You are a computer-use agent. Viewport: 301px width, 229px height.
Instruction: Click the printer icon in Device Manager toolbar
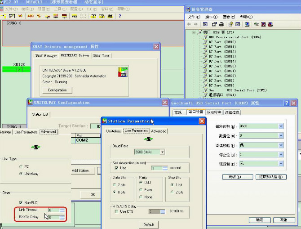[222, 24]
